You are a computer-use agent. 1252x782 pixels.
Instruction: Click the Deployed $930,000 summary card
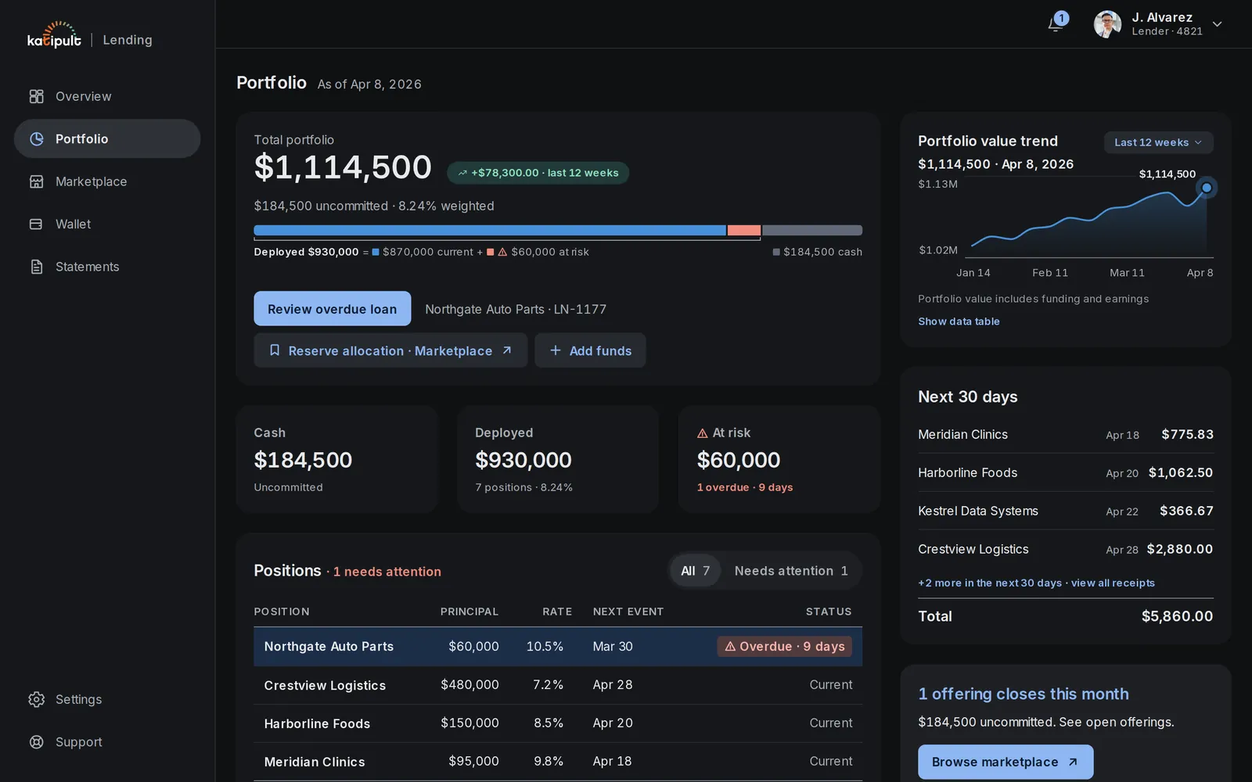coord(558,459)
